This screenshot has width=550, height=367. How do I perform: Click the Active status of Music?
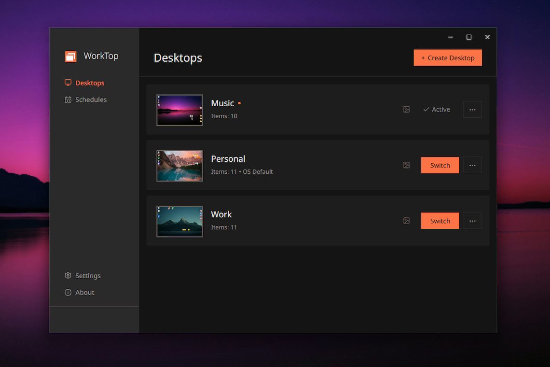(436, 110)
